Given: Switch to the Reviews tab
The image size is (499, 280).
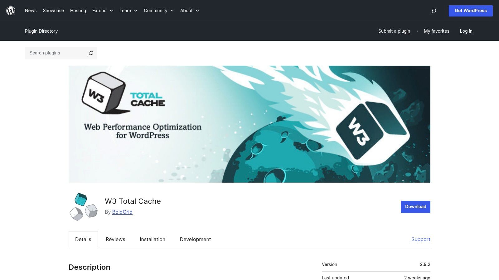Looking at the screenshot, I should (x=115, y=239).
